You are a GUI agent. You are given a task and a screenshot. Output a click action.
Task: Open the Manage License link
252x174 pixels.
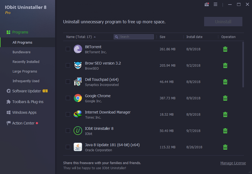pyautogui.click(x=233, y=163)
